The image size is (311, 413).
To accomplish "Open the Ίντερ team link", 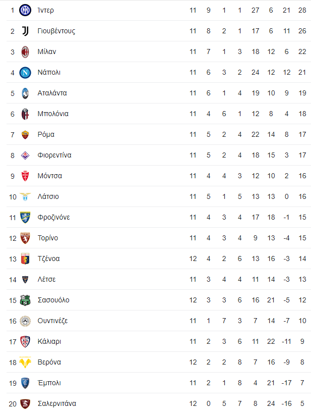I will [46, 10].
